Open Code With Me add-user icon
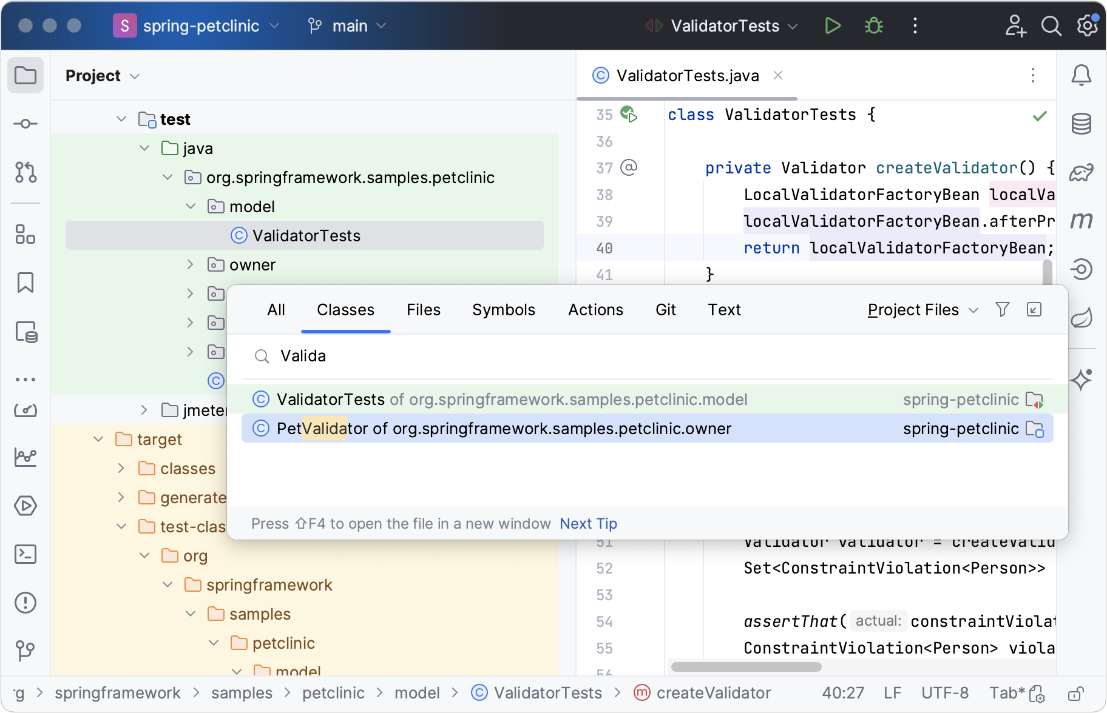Screen dimensions: 1107x713 tap(1015, 25)
